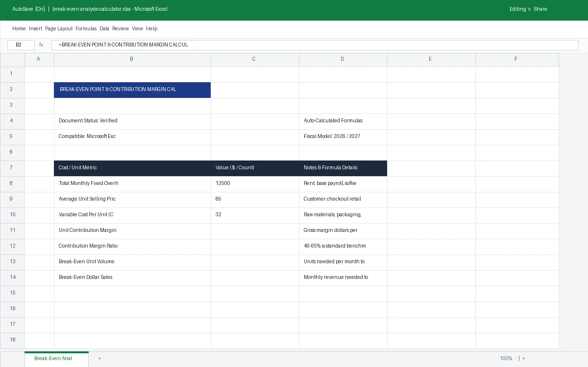Select the Customer checkout retail cell
This screenshot has height=367, width=588.
[x=343, y=199]
